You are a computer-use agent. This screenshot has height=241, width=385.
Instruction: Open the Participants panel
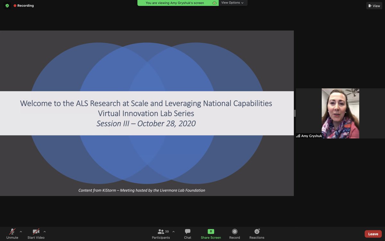pyautogui.click(x=161, y=234)
